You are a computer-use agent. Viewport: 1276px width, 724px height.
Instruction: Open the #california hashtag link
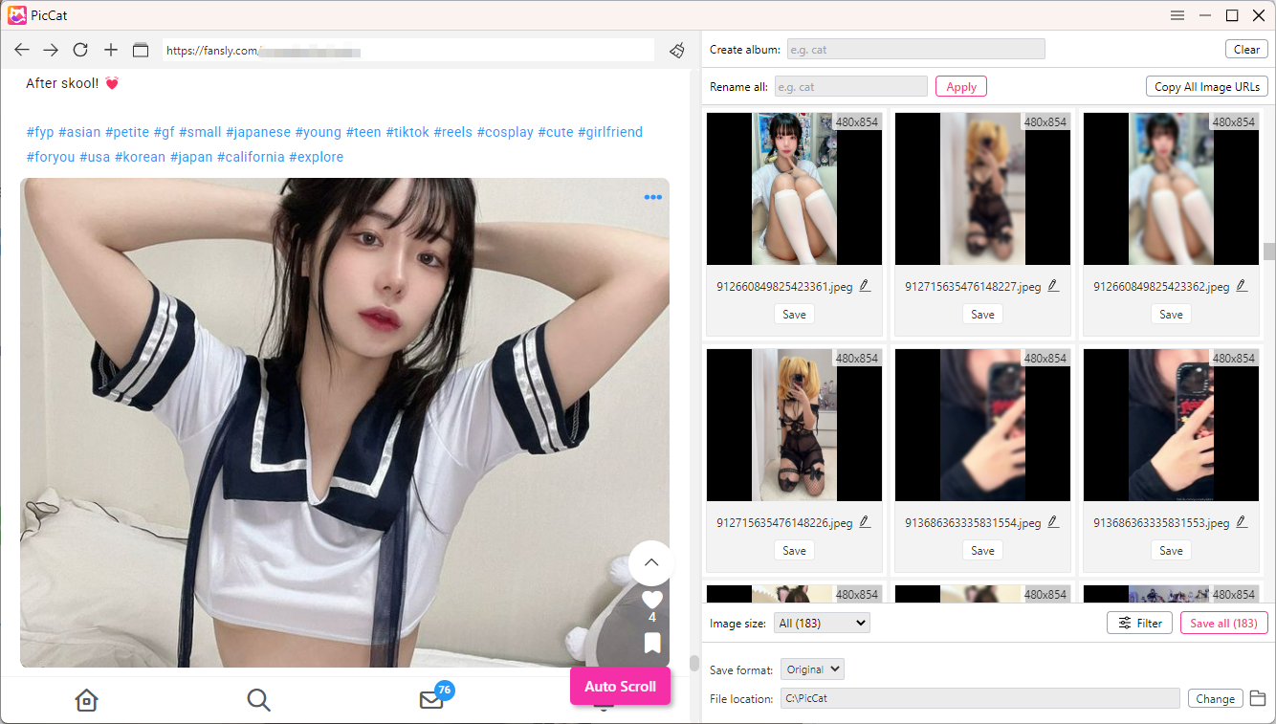pos(251,157)
